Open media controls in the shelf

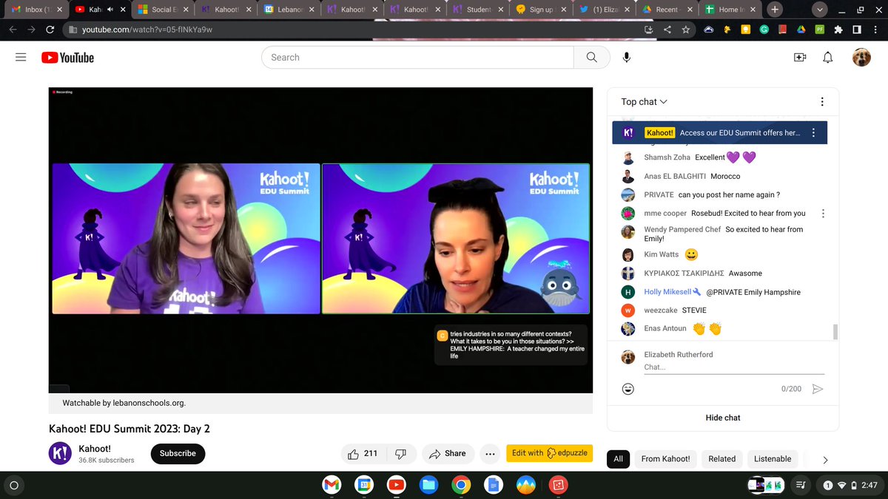click(801, 485)
